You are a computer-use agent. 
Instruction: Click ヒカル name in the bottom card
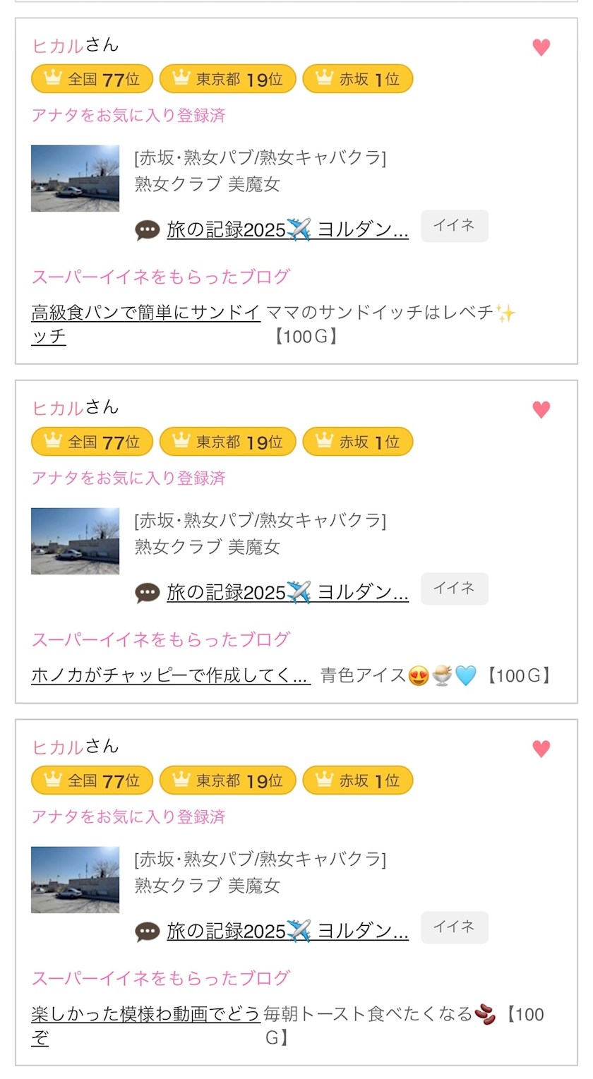[x=58, y=747]
